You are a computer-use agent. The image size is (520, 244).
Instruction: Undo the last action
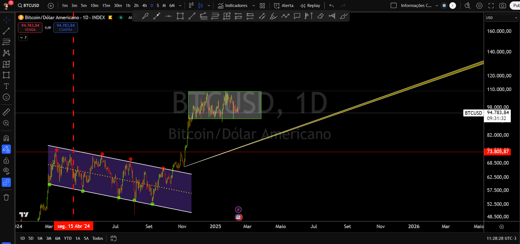pyautogui.click(x=331, y=6)
